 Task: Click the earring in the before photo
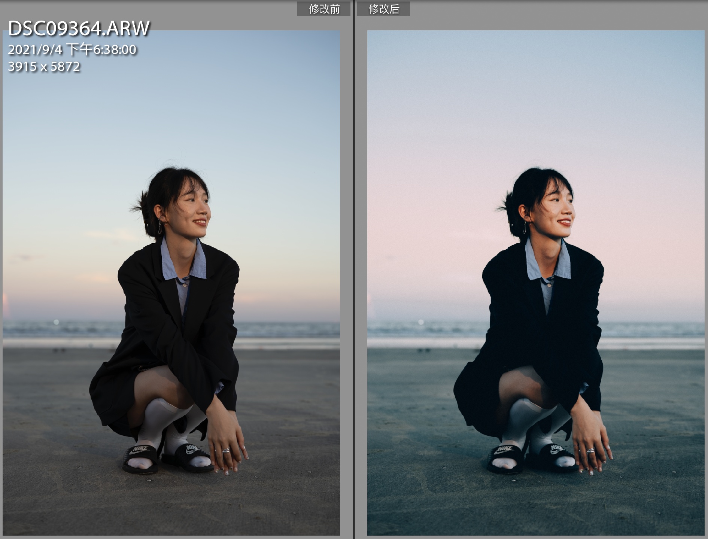coord(160,226)
